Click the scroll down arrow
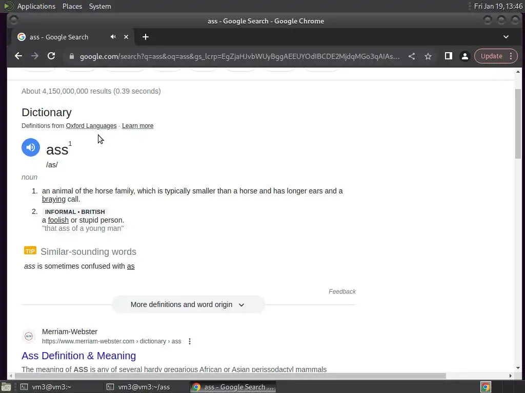The width and height of the screenshot is (525, 393). click(518, 368)
